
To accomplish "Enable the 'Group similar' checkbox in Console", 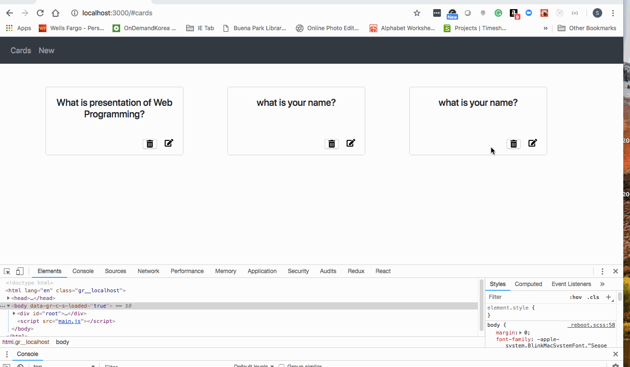I will pyautogui.click(x=281, y=365).
